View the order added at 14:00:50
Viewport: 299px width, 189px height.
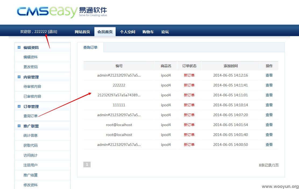point(269,144)
